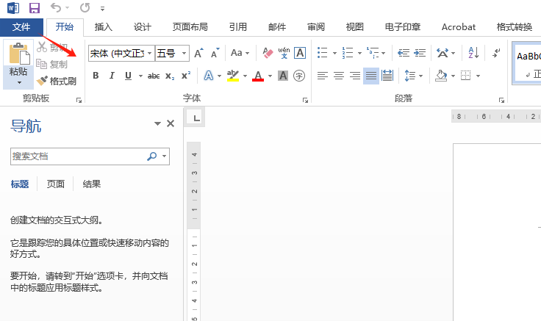The width and height of the screenshot is (541, 321).
Task: Open the Aa change case menu
Action: point(240,53)
